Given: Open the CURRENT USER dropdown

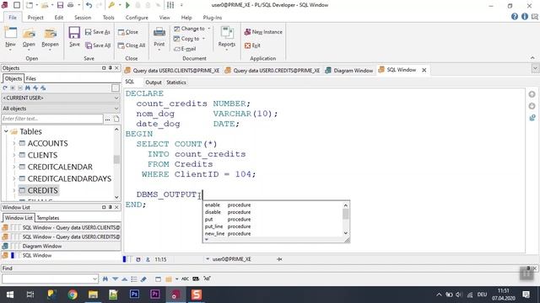Looking at the screenshot, I should [x=116, y=98].
